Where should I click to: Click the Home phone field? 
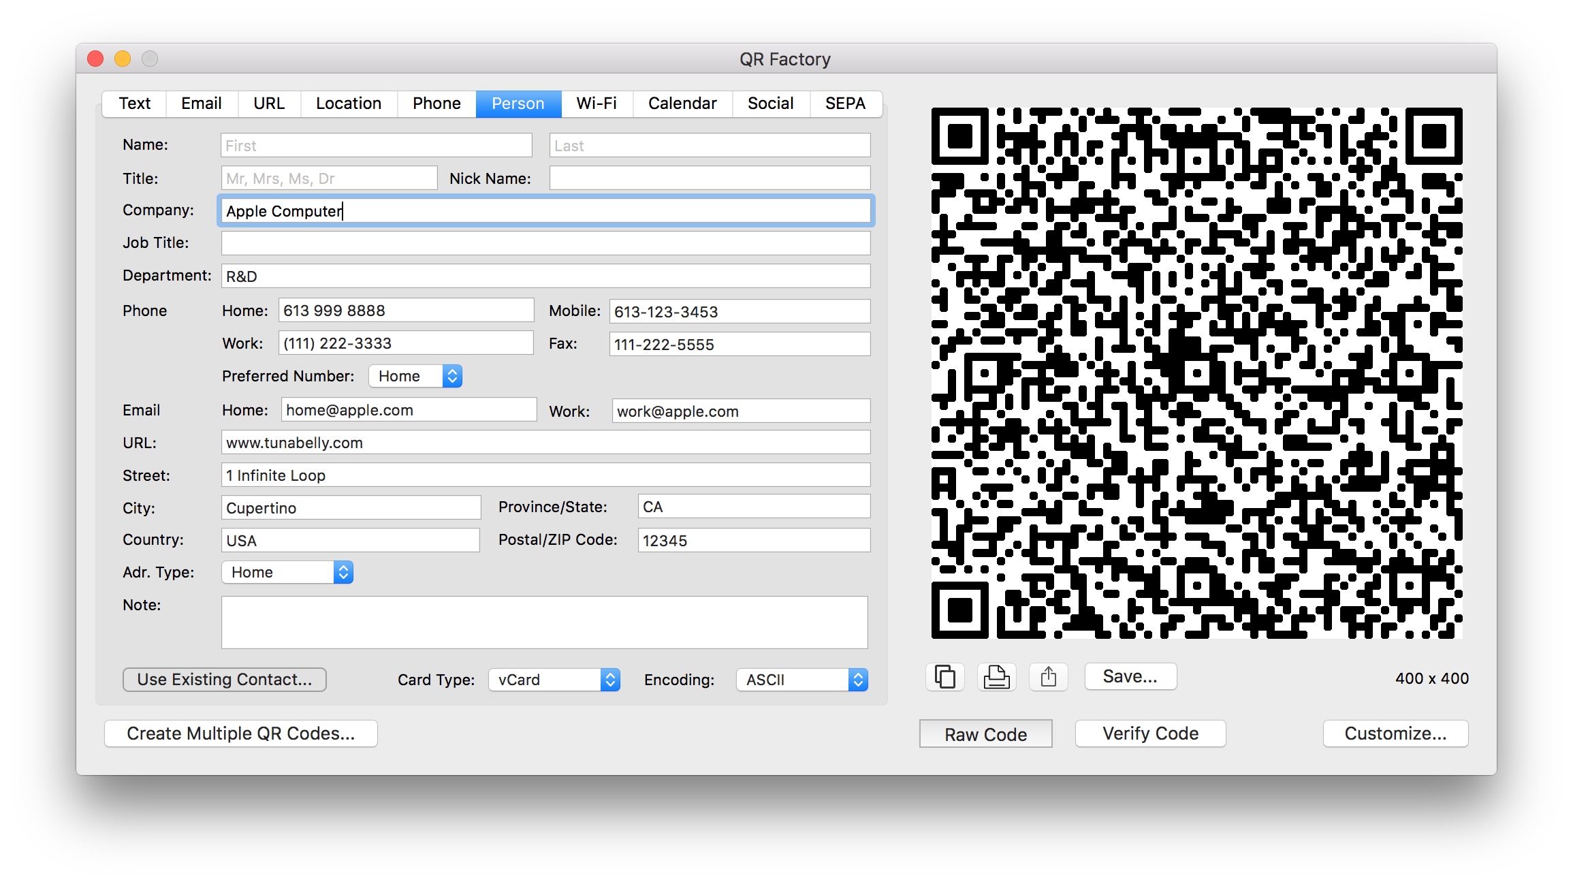point(407,311)
